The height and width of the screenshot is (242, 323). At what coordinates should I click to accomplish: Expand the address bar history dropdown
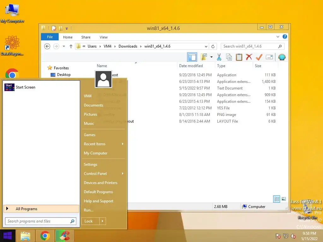[206, 46]
